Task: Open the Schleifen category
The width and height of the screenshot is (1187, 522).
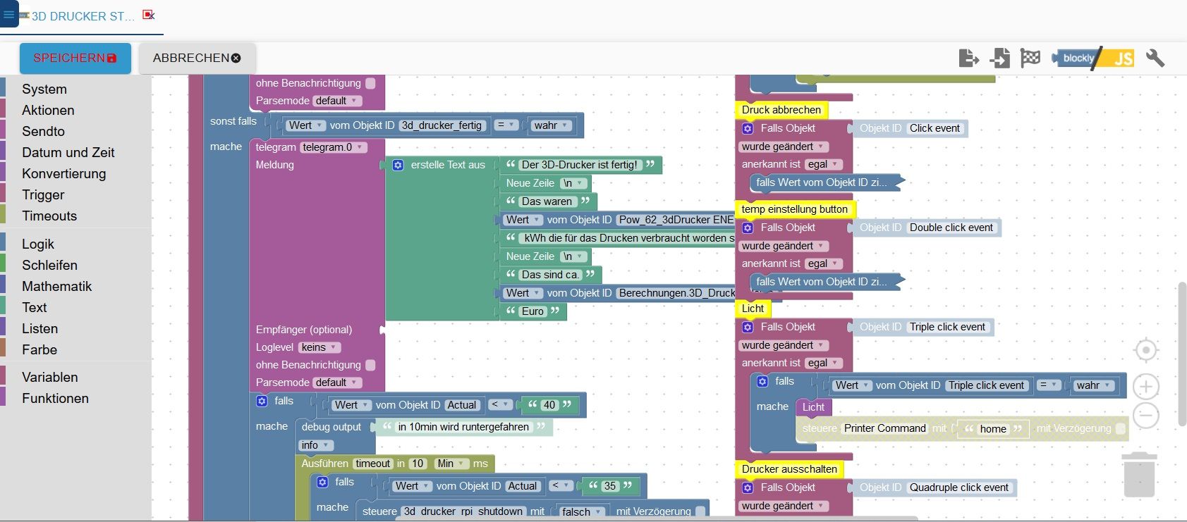Action: [x=49, y=265]
